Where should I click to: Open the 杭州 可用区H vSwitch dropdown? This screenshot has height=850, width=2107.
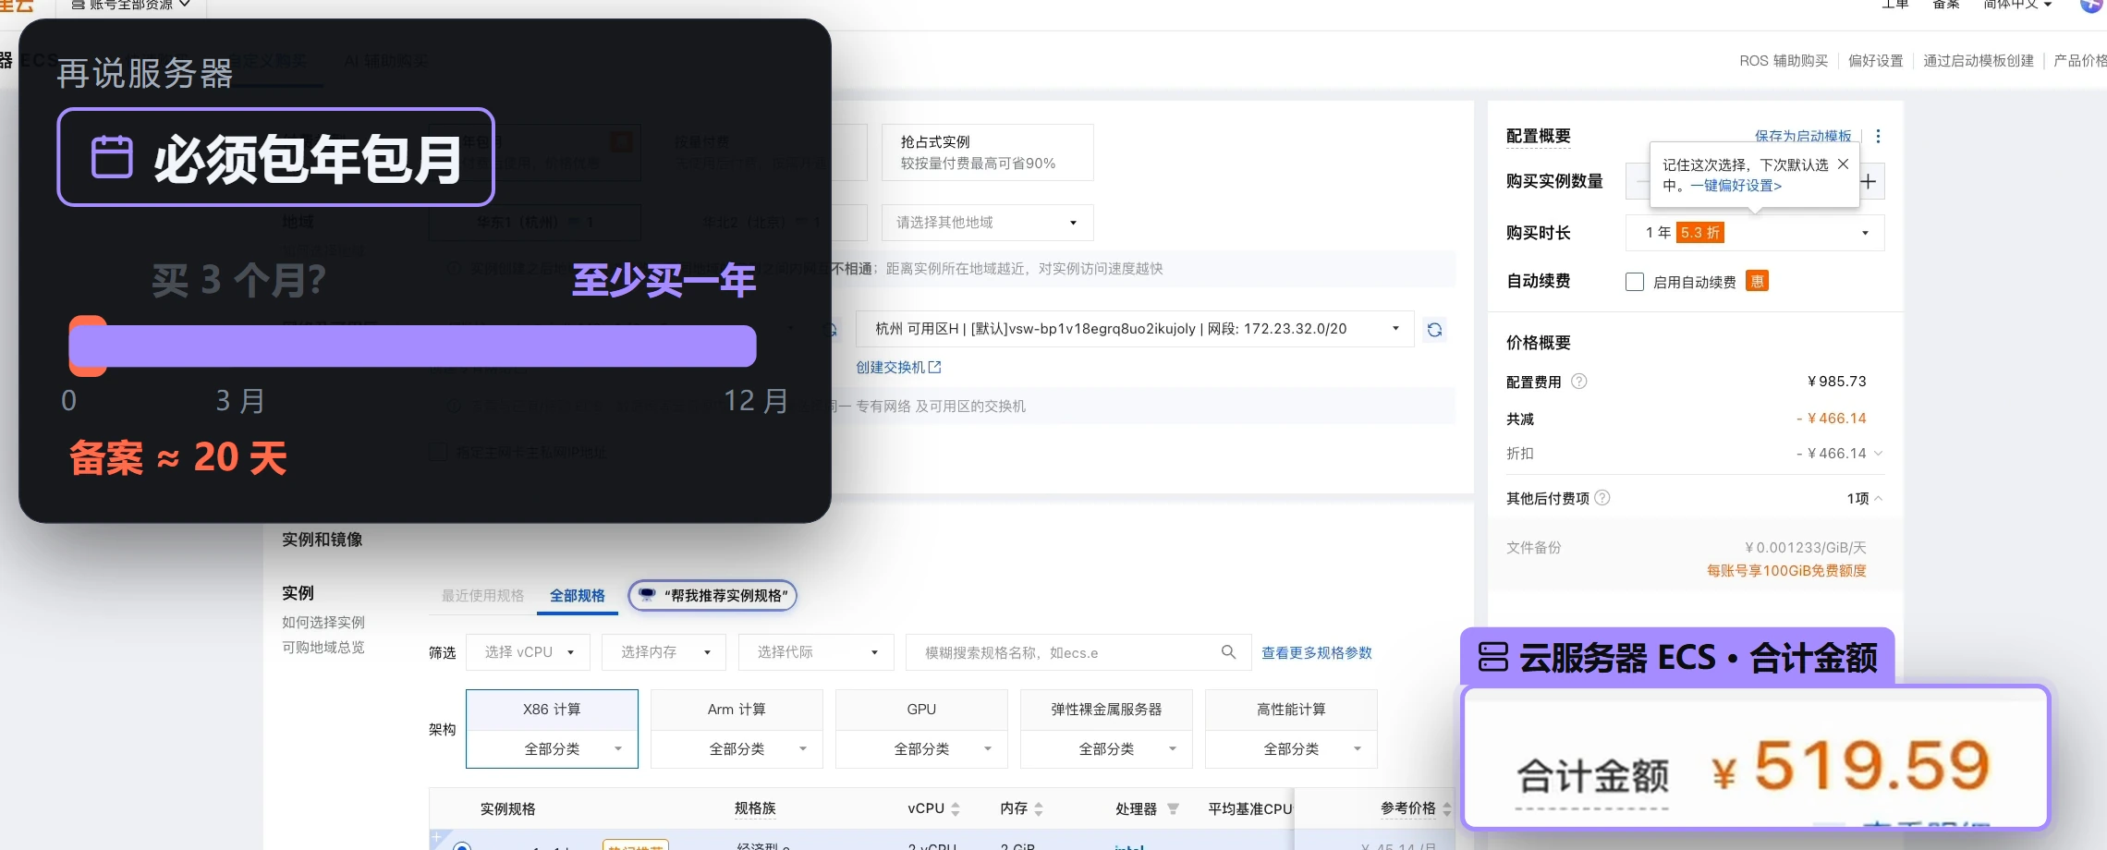tap(1135, 329)
